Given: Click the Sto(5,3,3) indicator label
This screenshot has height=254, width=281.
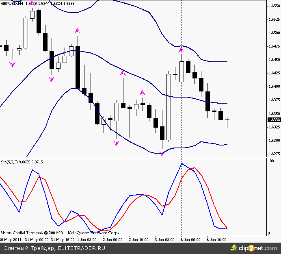Looking at the screenshot, I should [x=11, y=162].
